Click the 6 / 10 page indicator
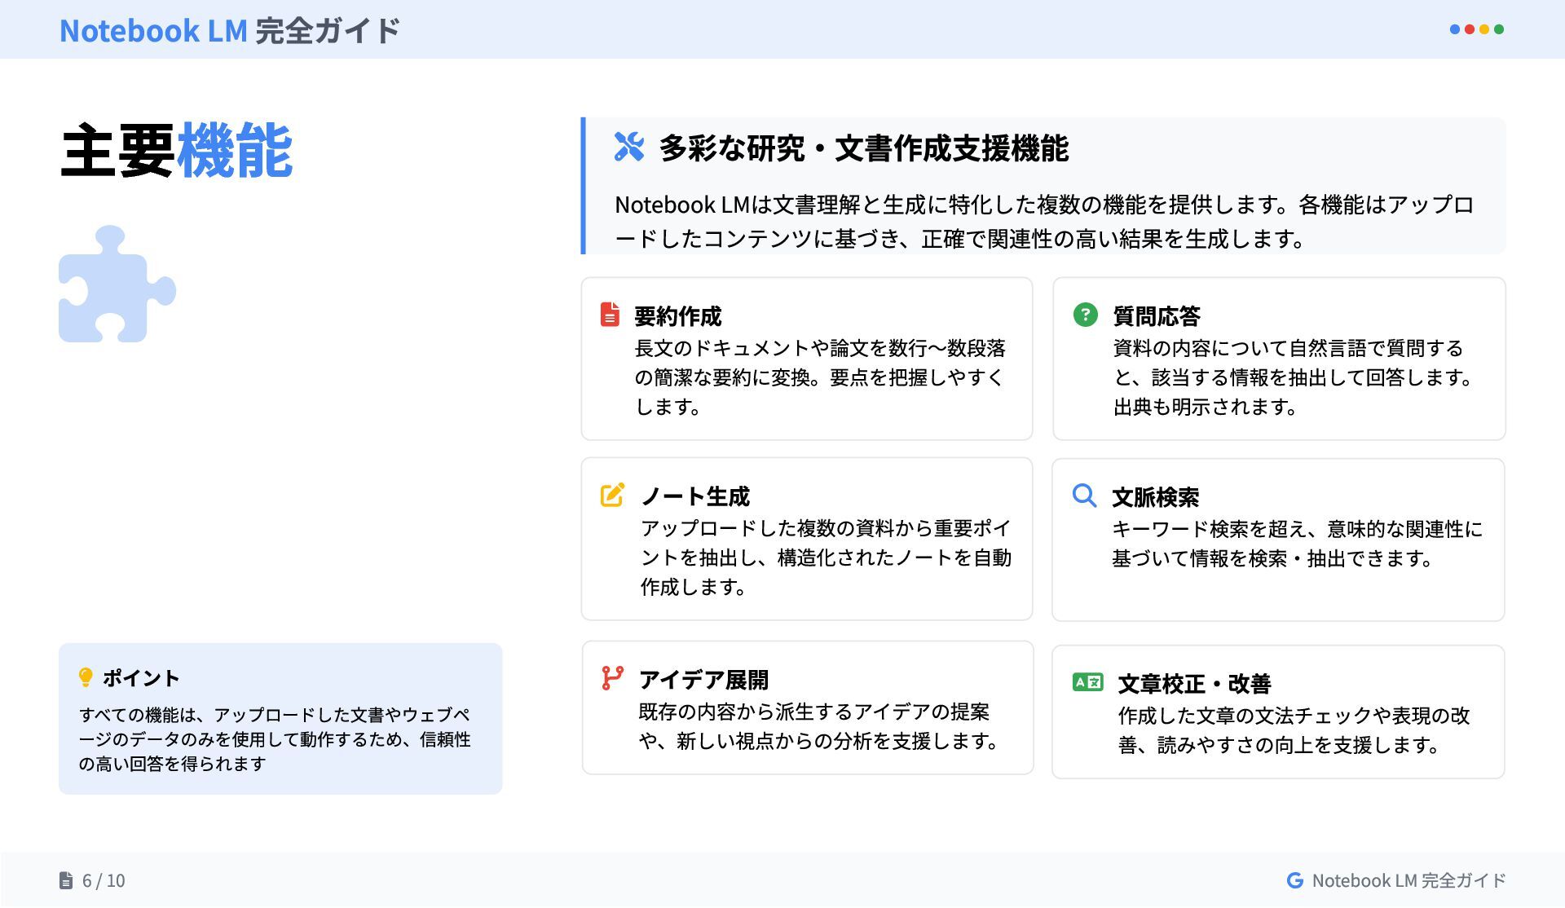The width and height of the screenshot is (1565, 908). click(x=104, y=880)
